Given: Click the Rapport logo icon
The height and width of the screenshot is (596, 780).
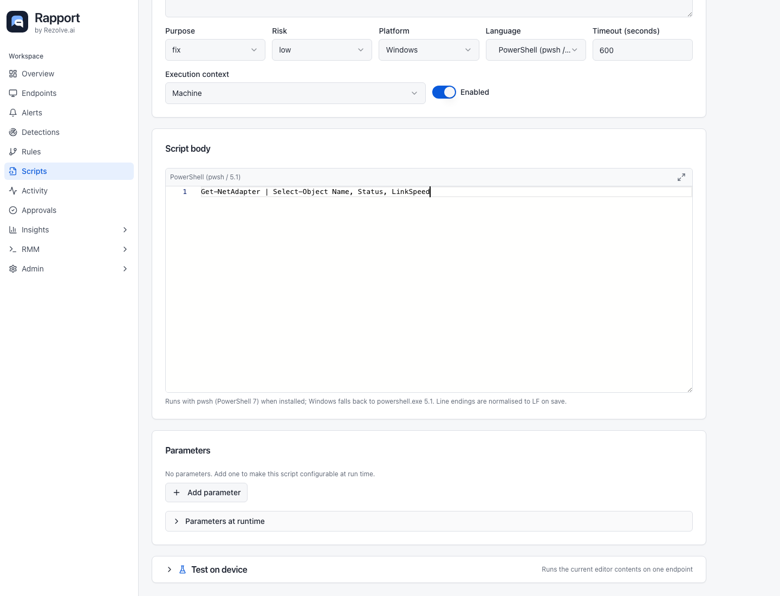Looking at the screenshot, I should coord(17,22).
